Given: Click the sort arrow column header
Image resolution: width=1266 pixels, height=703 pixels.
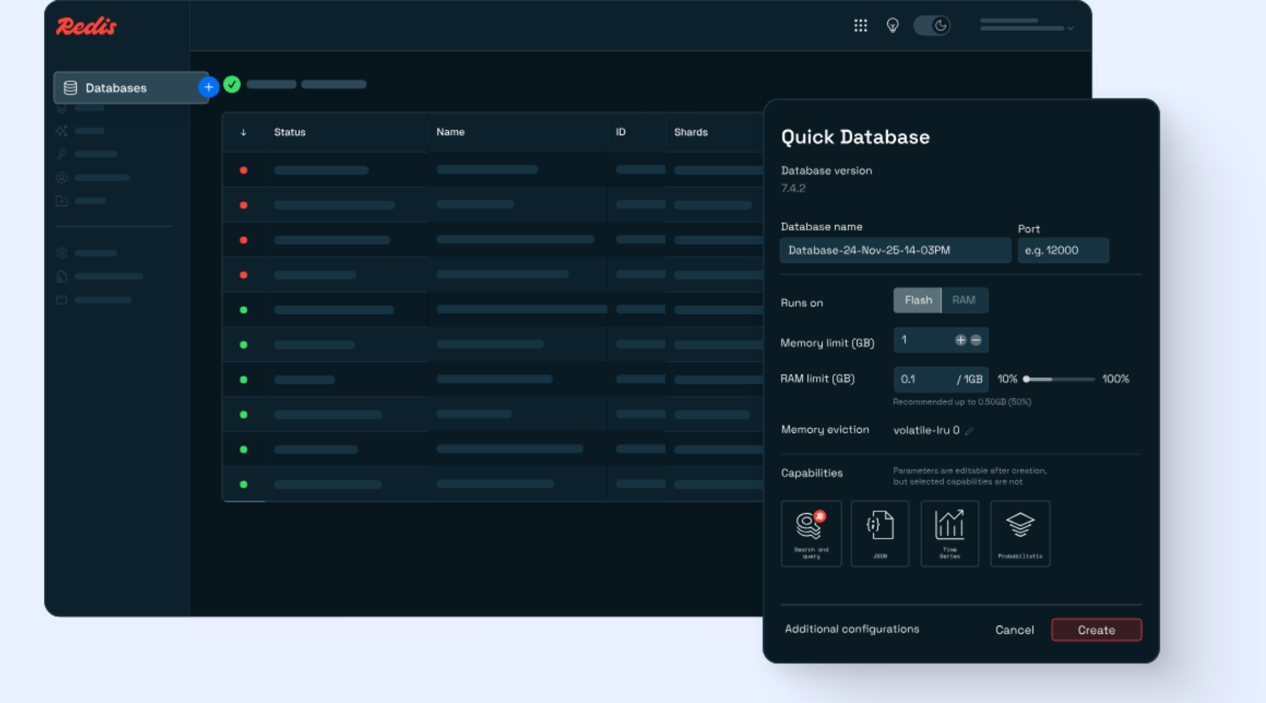Looking at the screenshot, I should 243,132.
